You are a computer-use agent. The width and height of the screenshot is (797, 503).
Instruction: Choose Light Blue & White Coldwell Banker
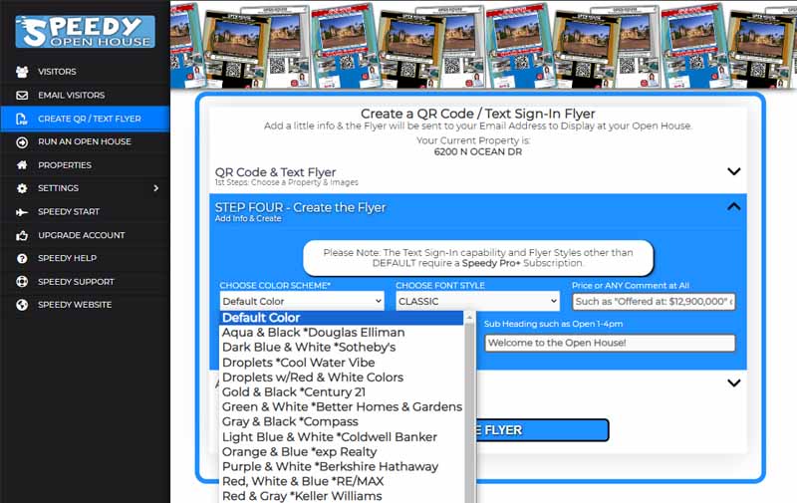coord(342,437)
